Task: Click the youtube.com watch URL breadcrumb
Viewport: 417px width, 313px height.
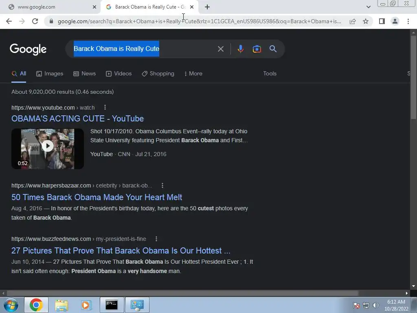Action: tap(53, 108)
